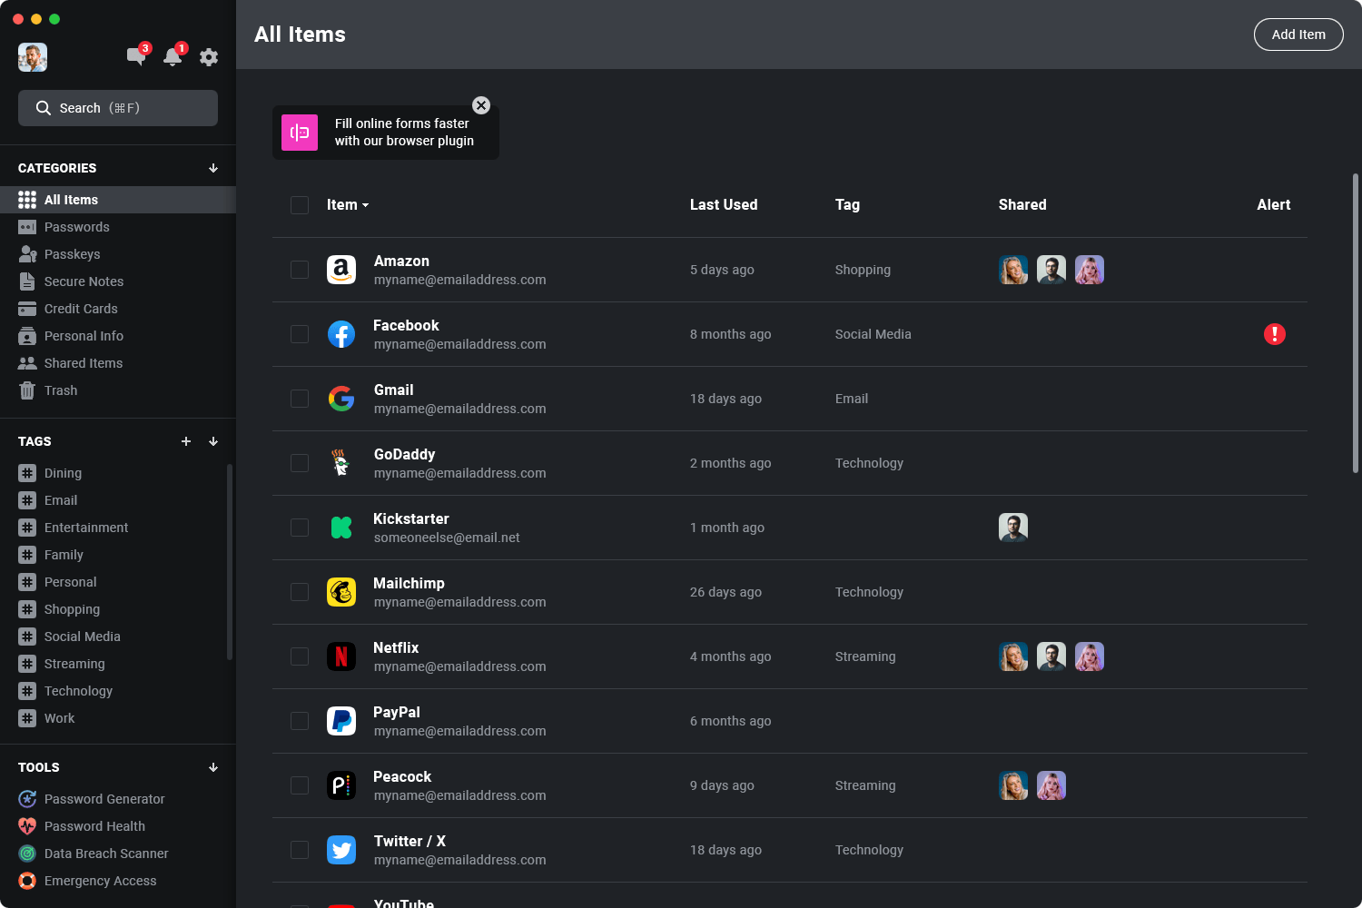The width and height of the screenshot is (1362, 908).
Task: Collapse the Tools section arrow
Action: coord(213,767)
